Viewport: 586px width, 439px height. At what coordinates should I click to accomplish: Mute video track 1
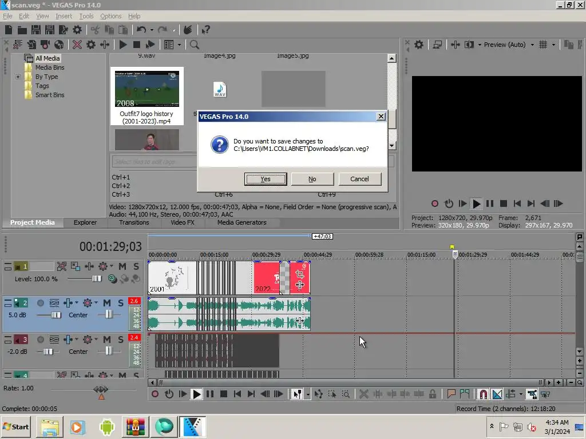coord(122,266)
